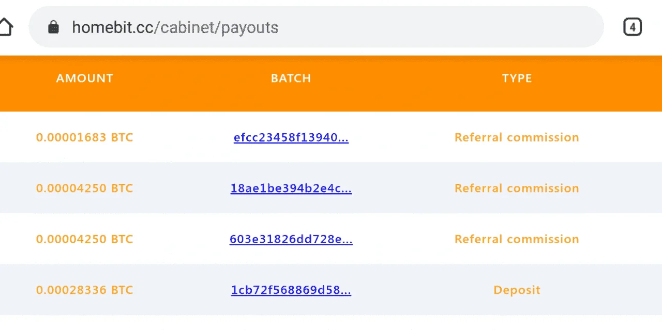Open the tab switcher showing 4
Screen dimensions: 662x330
coord(632,27)
